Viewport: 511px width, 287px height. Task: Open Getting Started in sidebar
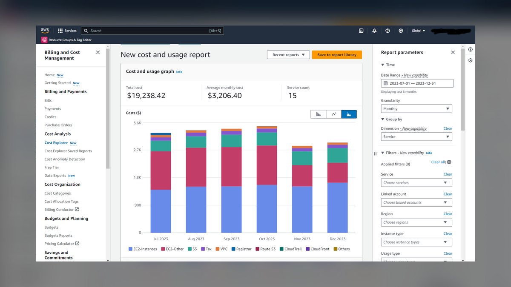[x=57, y=83]
